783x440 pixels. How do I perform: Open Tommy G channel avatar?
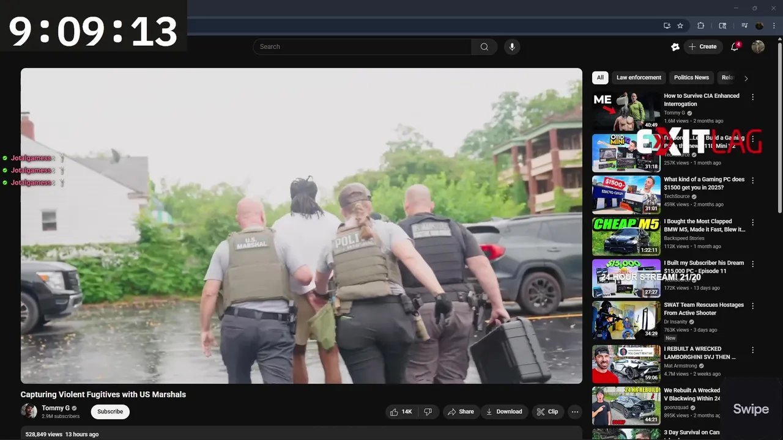coord(29,411)
